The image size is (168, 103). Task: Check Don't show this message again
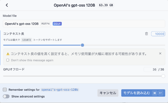pyautogui.click(x=8, y=60)
